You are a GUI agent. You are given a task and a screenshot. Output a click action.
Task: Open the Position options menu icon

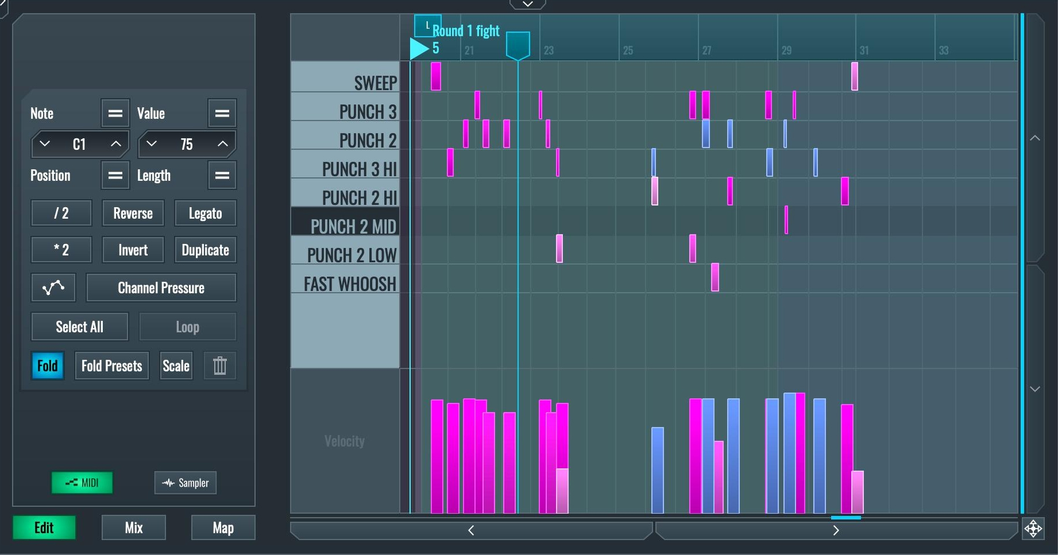pos(115,175)
